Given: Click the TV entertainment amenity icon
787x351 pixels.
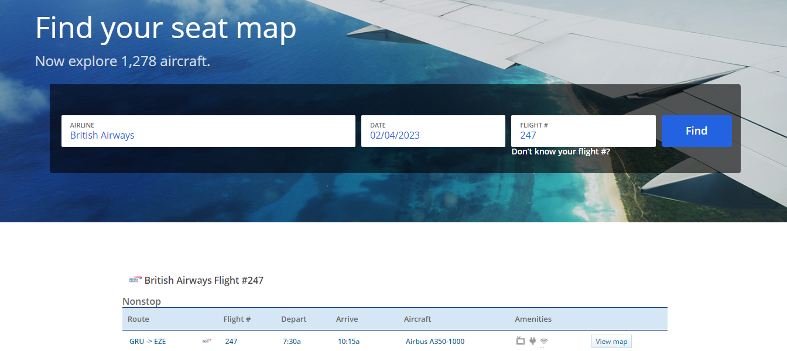Looking at the screenshot, I should (x=520, y=341).
